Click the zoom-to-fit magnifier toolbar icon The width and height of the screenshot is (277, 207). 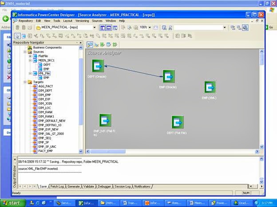[x=136, y=27]
